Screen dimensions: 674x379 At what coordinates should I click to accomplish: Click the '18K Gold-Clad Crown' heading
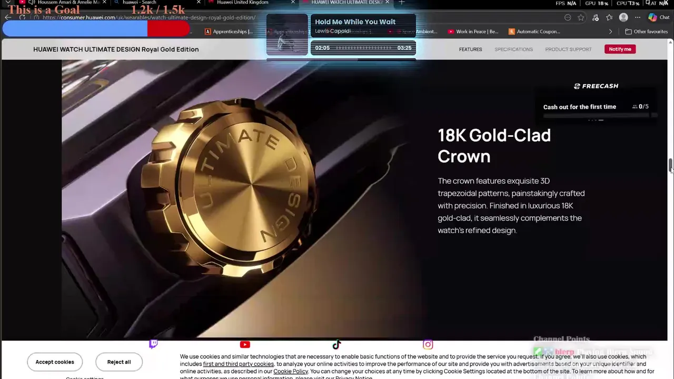(x=494, y=146)
